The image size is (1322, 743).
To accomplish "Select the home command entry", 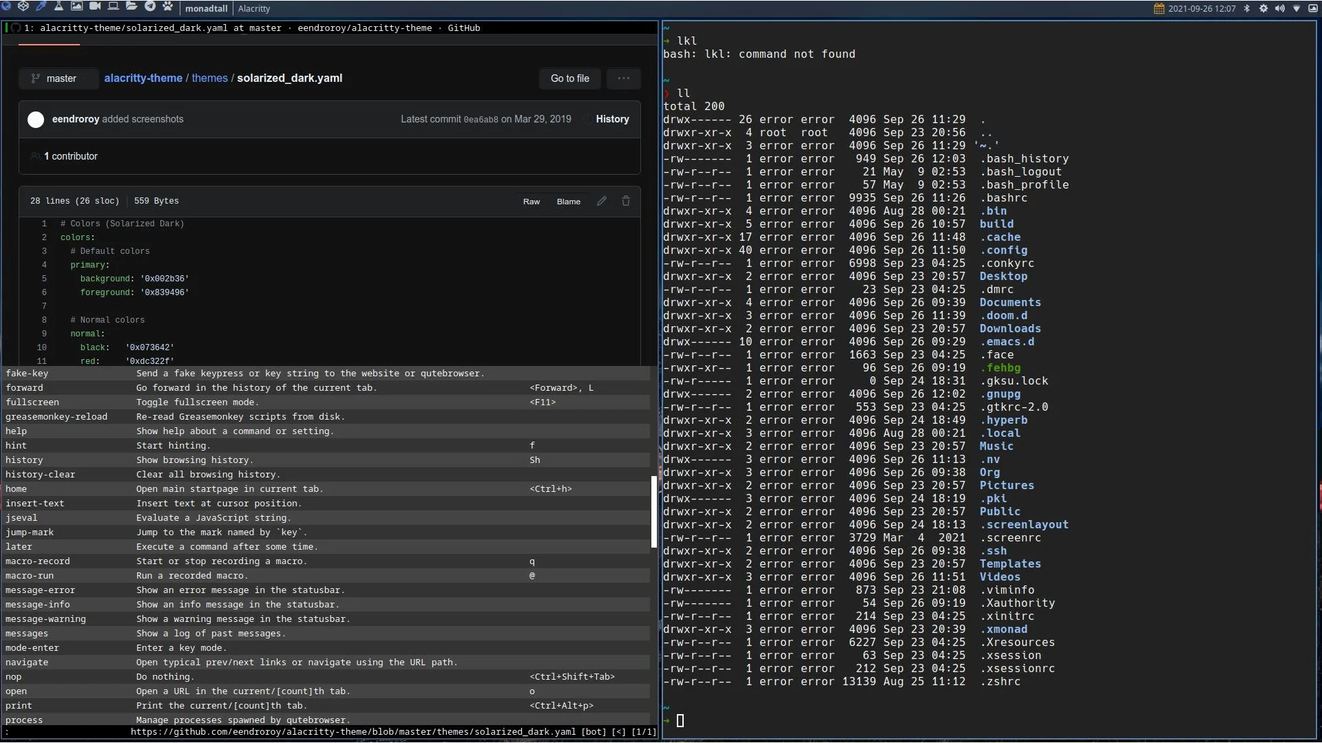I will click(x=326, y=489).
